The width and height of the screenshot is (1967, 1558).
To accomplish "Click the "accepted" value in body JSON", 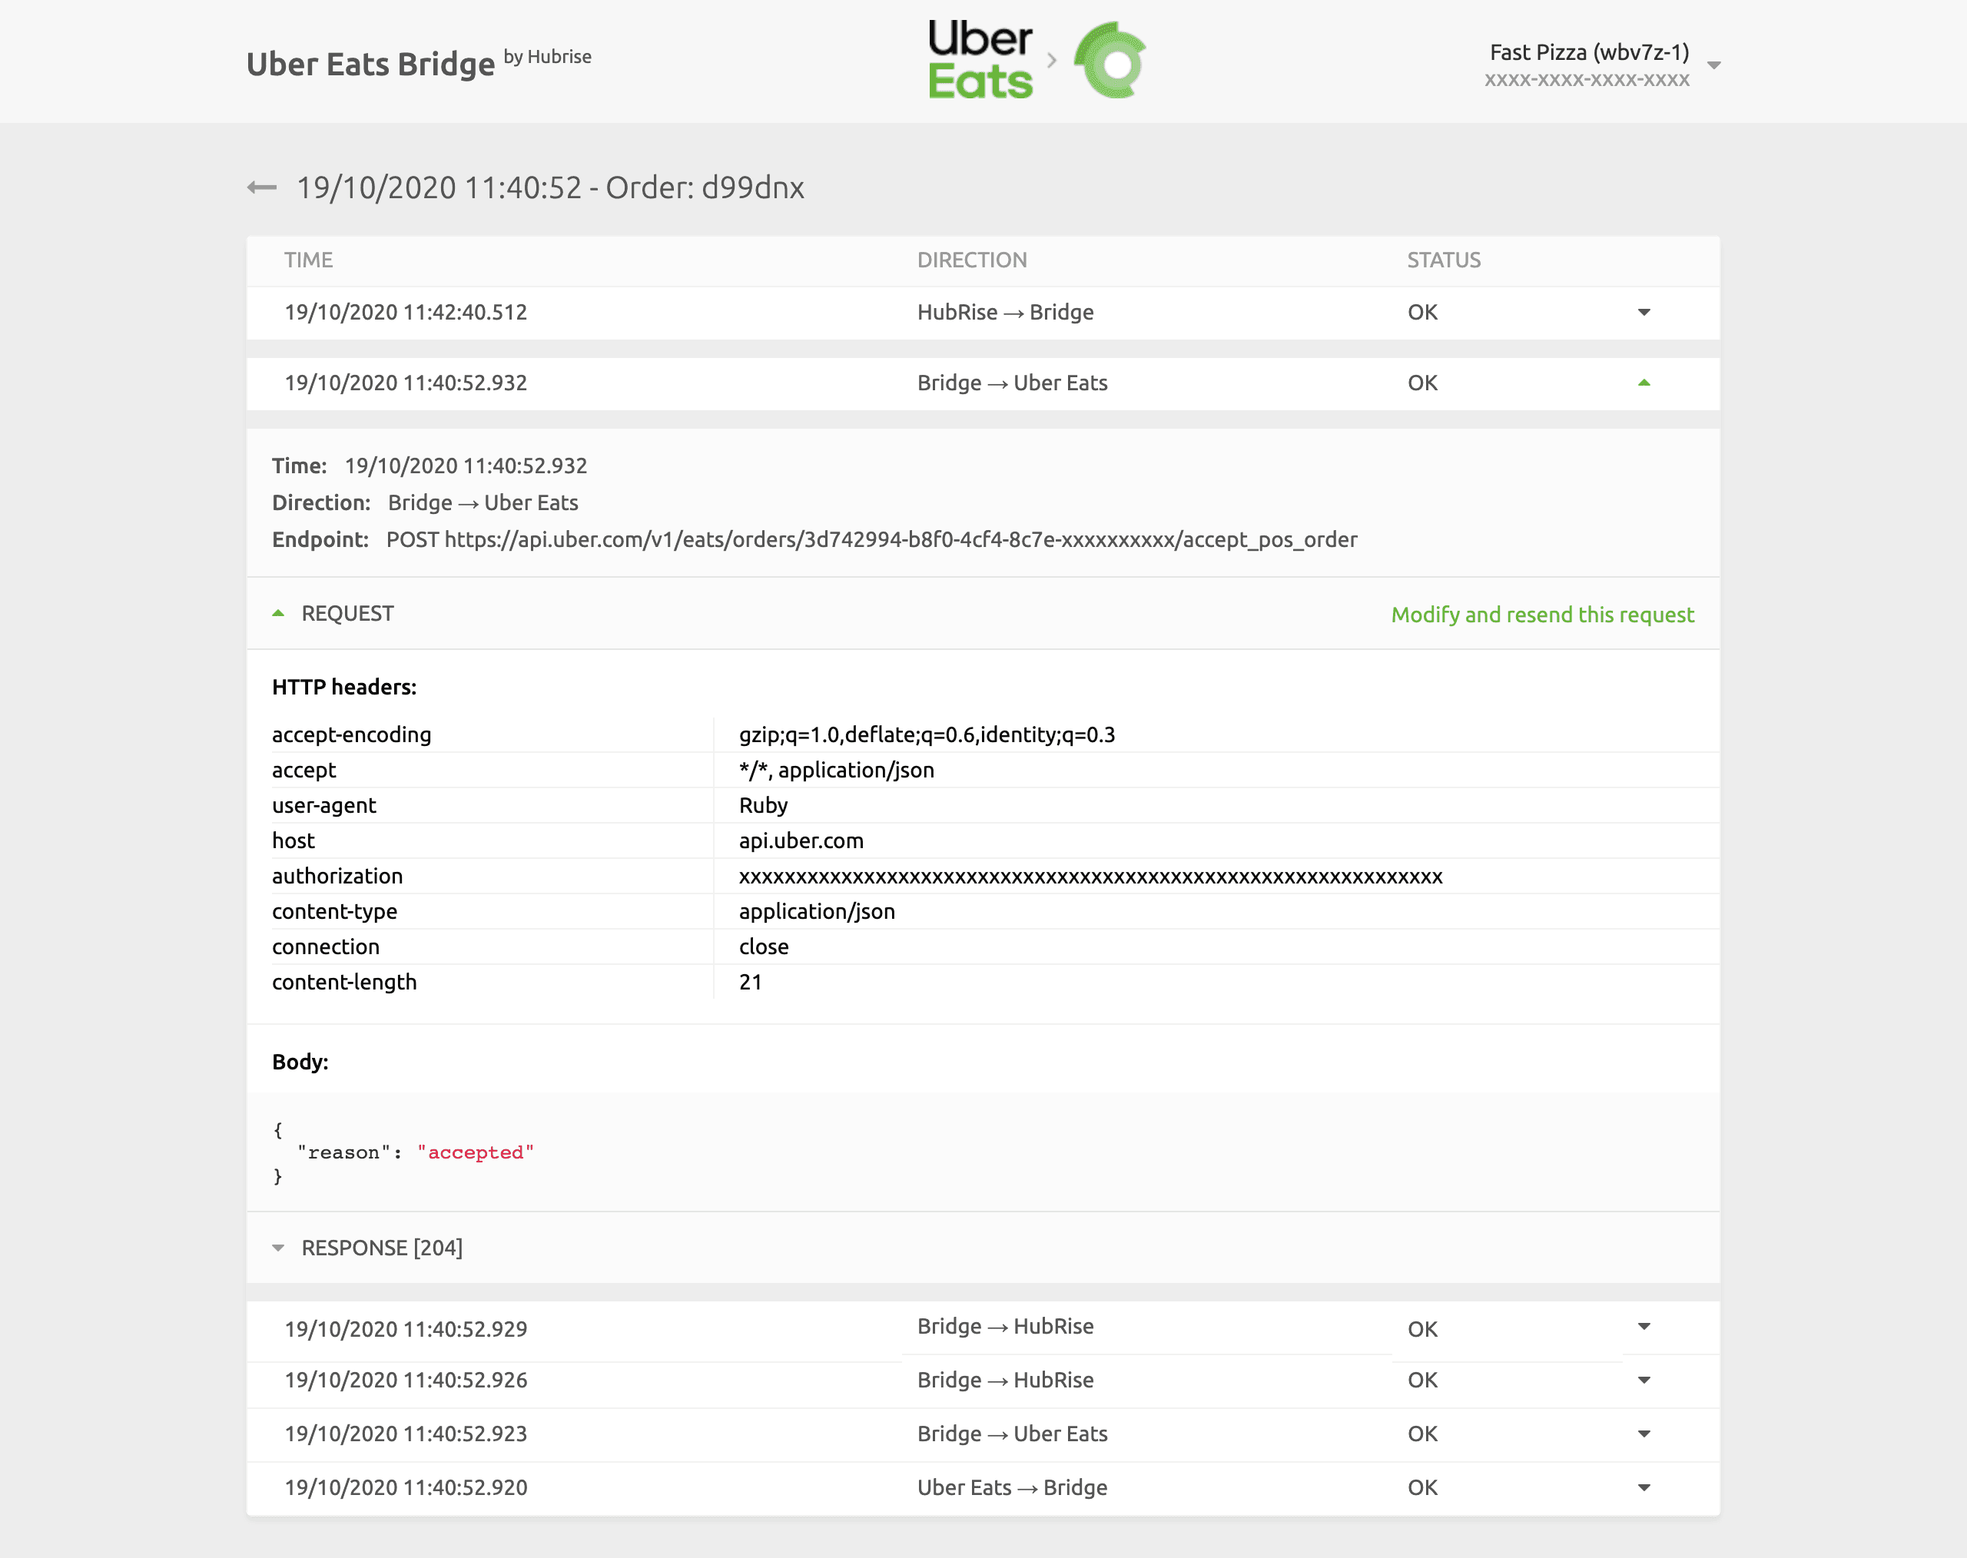I will [x=476, y=1153].
